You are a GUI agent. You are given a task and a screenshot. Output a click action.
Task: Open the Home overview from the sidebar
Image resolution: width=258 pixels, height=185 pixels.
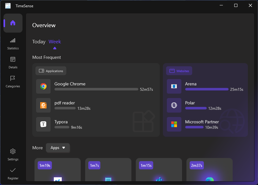13,23
